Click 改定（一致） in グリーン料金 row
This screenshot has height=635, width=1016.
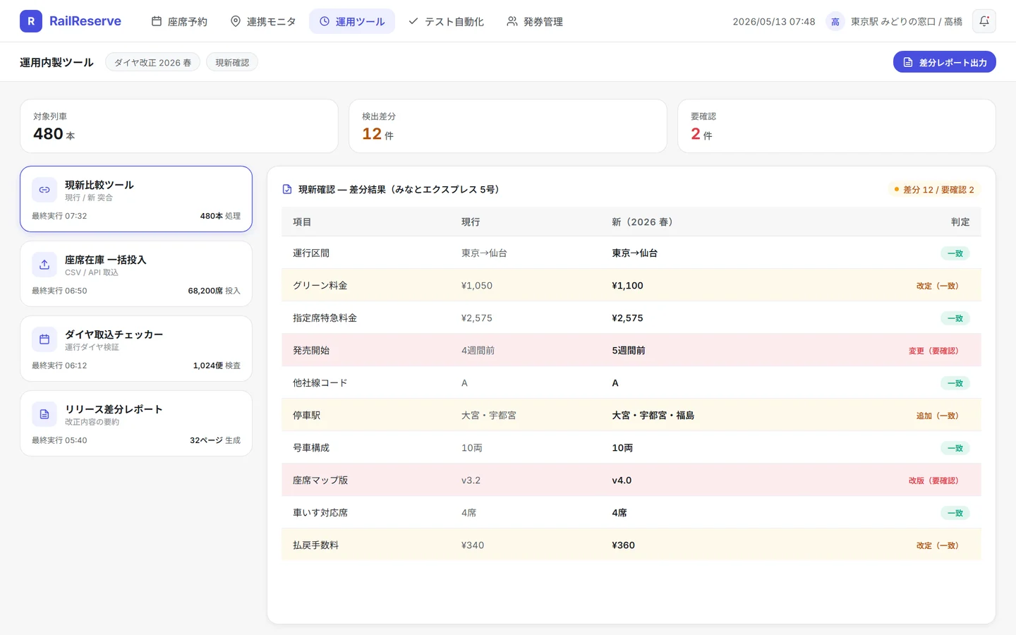[x=938, y=286]
